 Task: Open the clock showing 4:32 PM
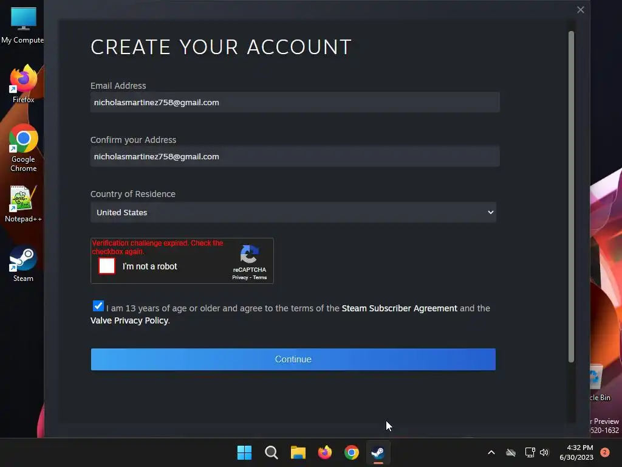tap(576, 452)
